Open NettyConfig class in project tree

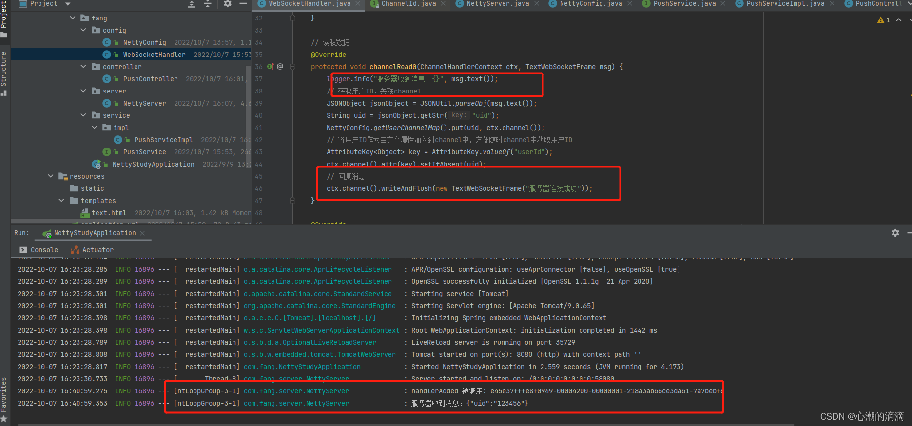pyautogui.click(x=144, y=42)
